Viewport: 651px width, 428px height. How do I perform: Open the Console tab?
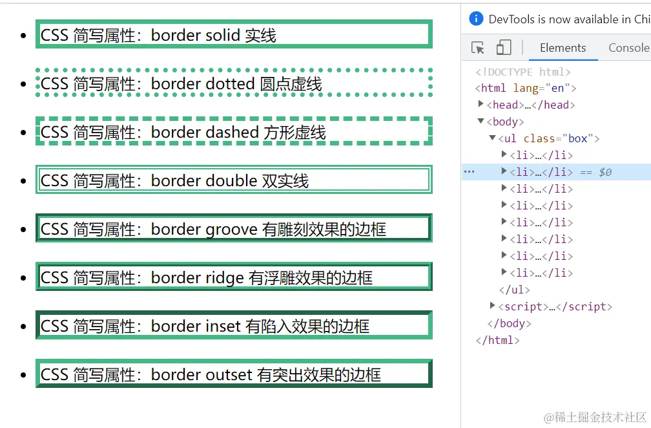coord(628,48)
